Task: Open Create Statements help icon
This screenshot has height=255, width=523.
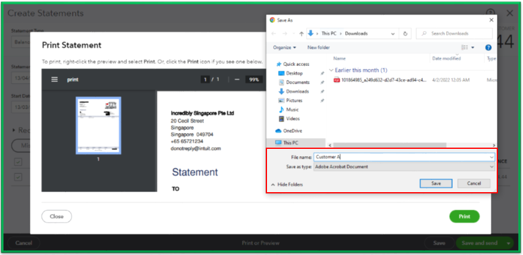Action: [x=490, y=13]
